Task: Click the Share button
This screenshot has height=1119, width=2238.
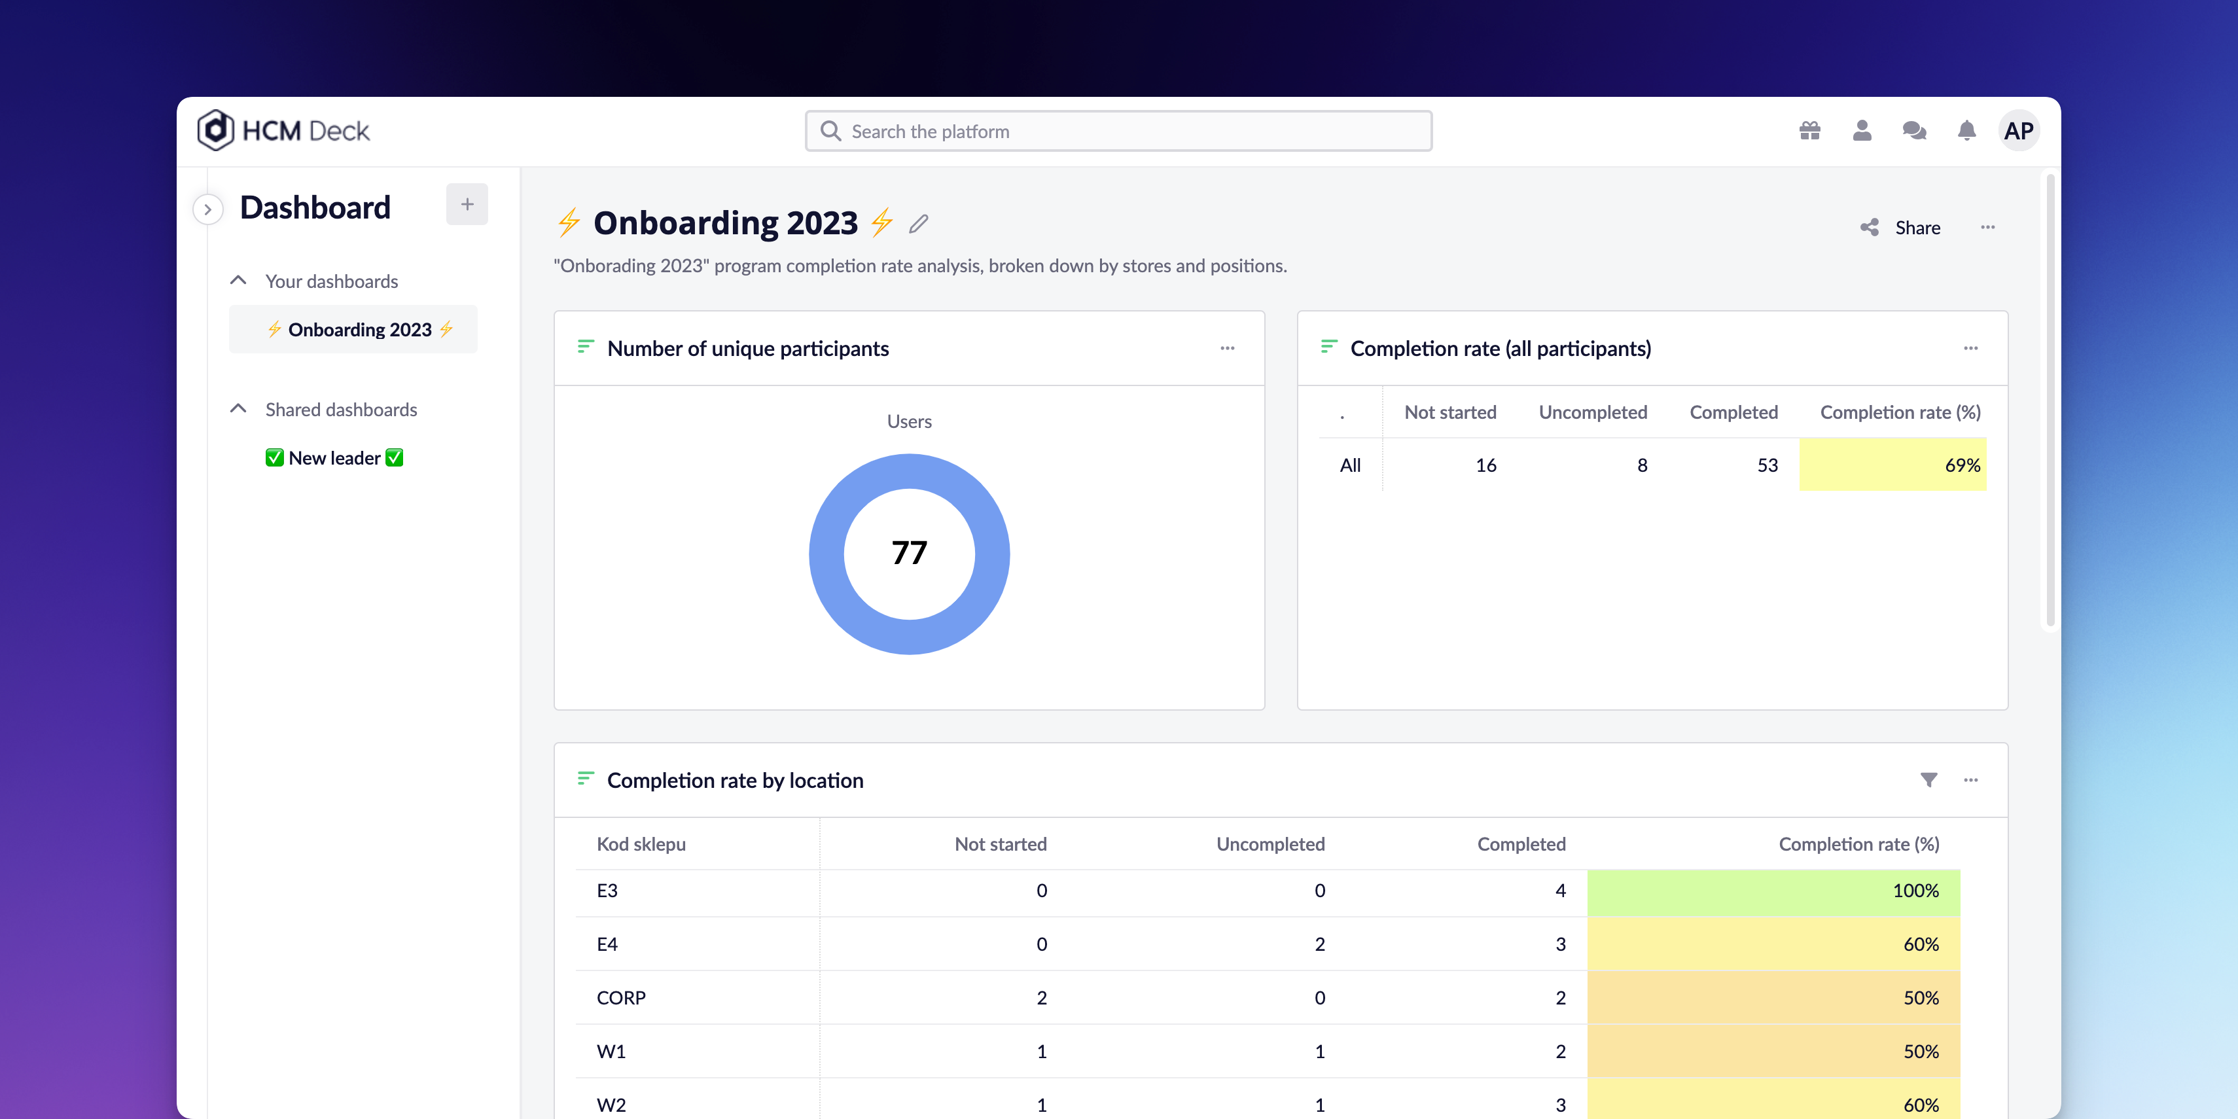Action: pyautogui.click(x=1901, y=228)
